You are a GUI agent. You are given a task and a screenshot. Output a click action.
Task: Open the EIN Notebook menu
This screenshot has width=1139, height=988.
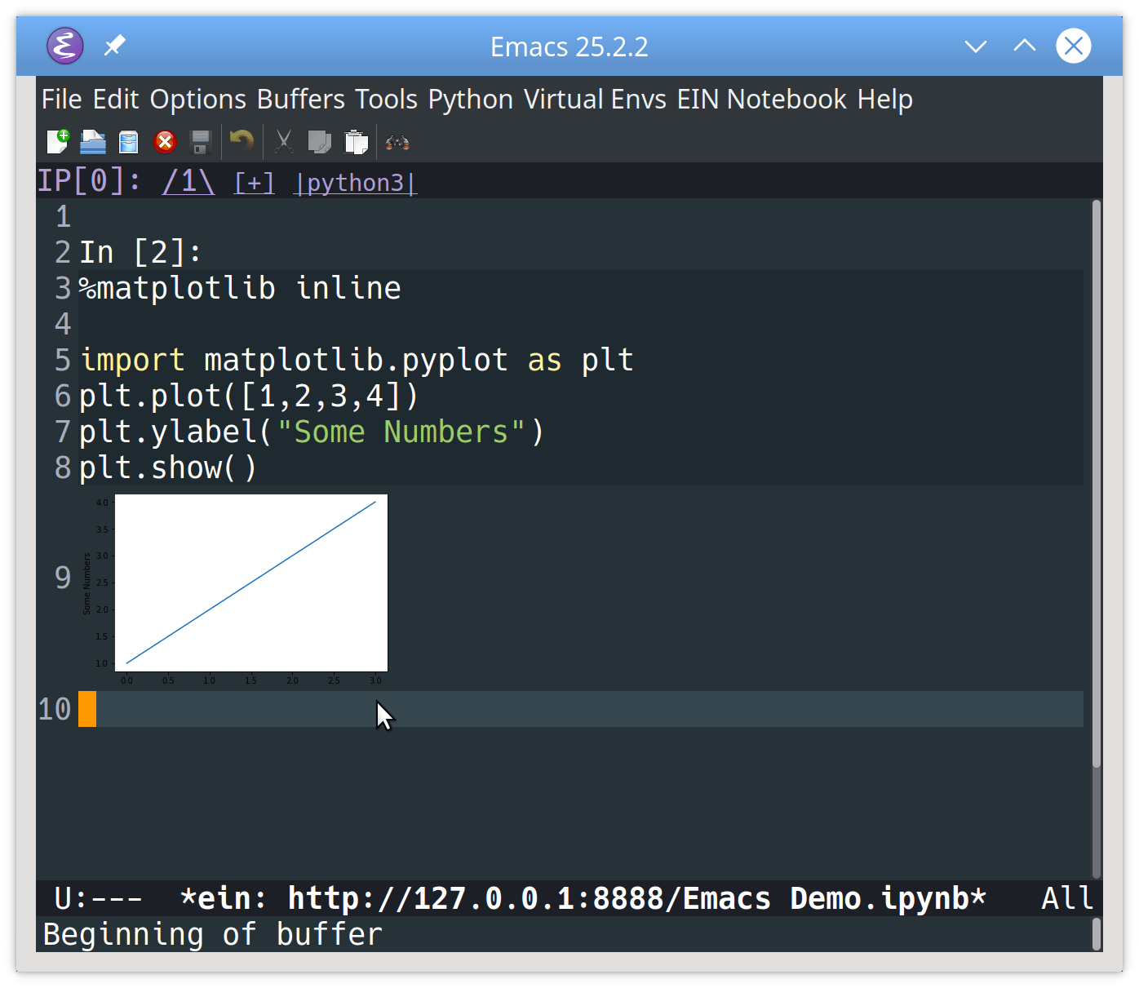tap(763, 99)
